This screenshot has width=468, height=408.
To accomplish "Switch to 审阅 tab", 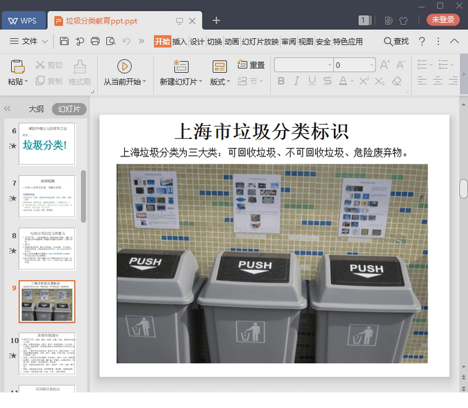I will pyautogui.click(x=289, y=42).
